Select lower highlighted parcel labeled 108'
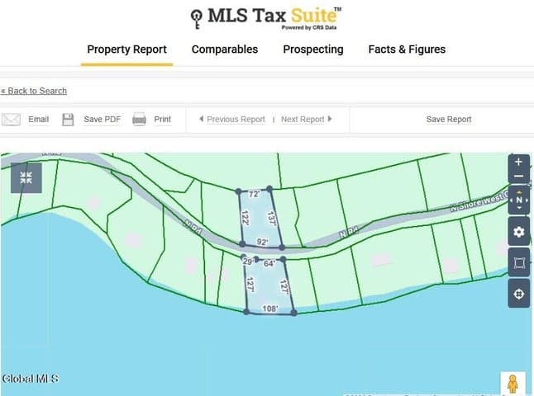This screenshot has width=534, height=396. 269,287
